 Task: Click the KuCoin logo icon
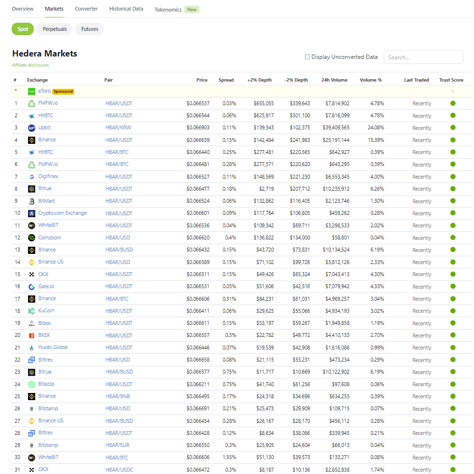[31, 311]
